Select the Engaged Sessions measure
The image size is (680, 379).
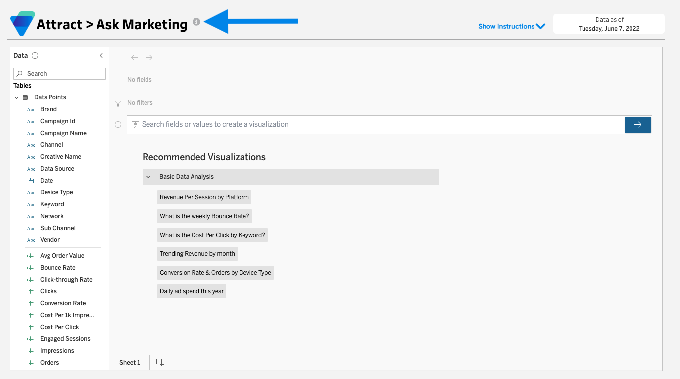click(x=65, y=339)
